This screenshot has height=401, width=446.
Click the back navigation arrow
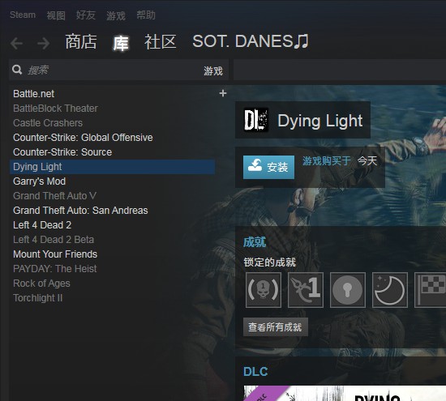click(x=16, y=43)
